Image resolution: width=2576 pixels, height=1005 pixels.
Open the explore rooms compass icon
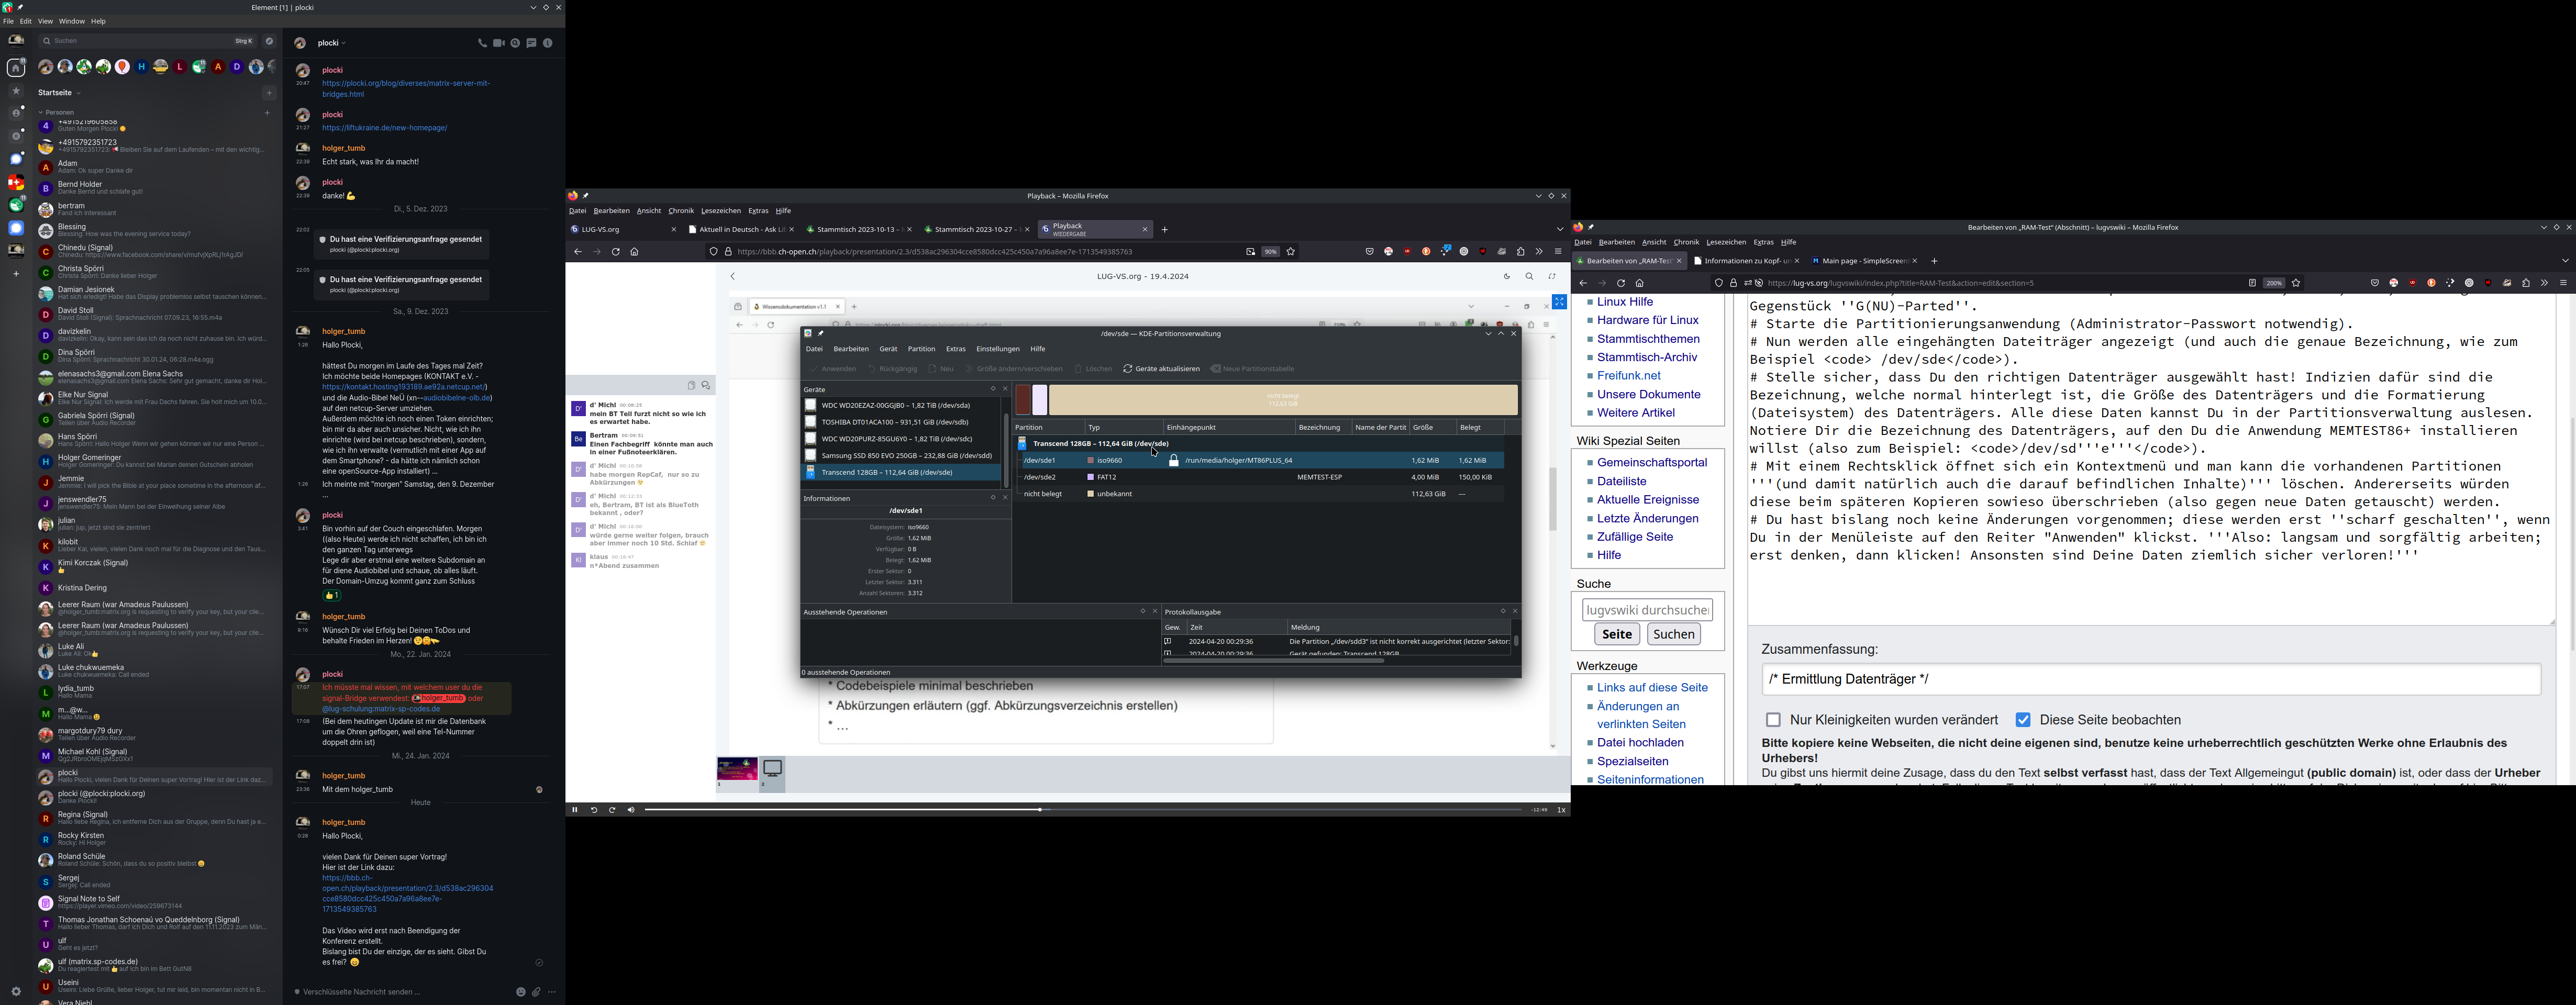(x=269, y=41)
